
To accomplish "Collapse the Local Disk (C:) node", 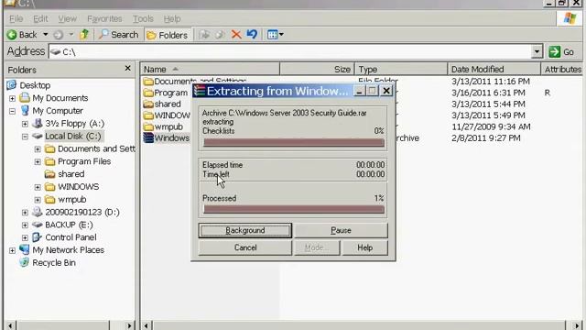I will [x=25, y=137].
